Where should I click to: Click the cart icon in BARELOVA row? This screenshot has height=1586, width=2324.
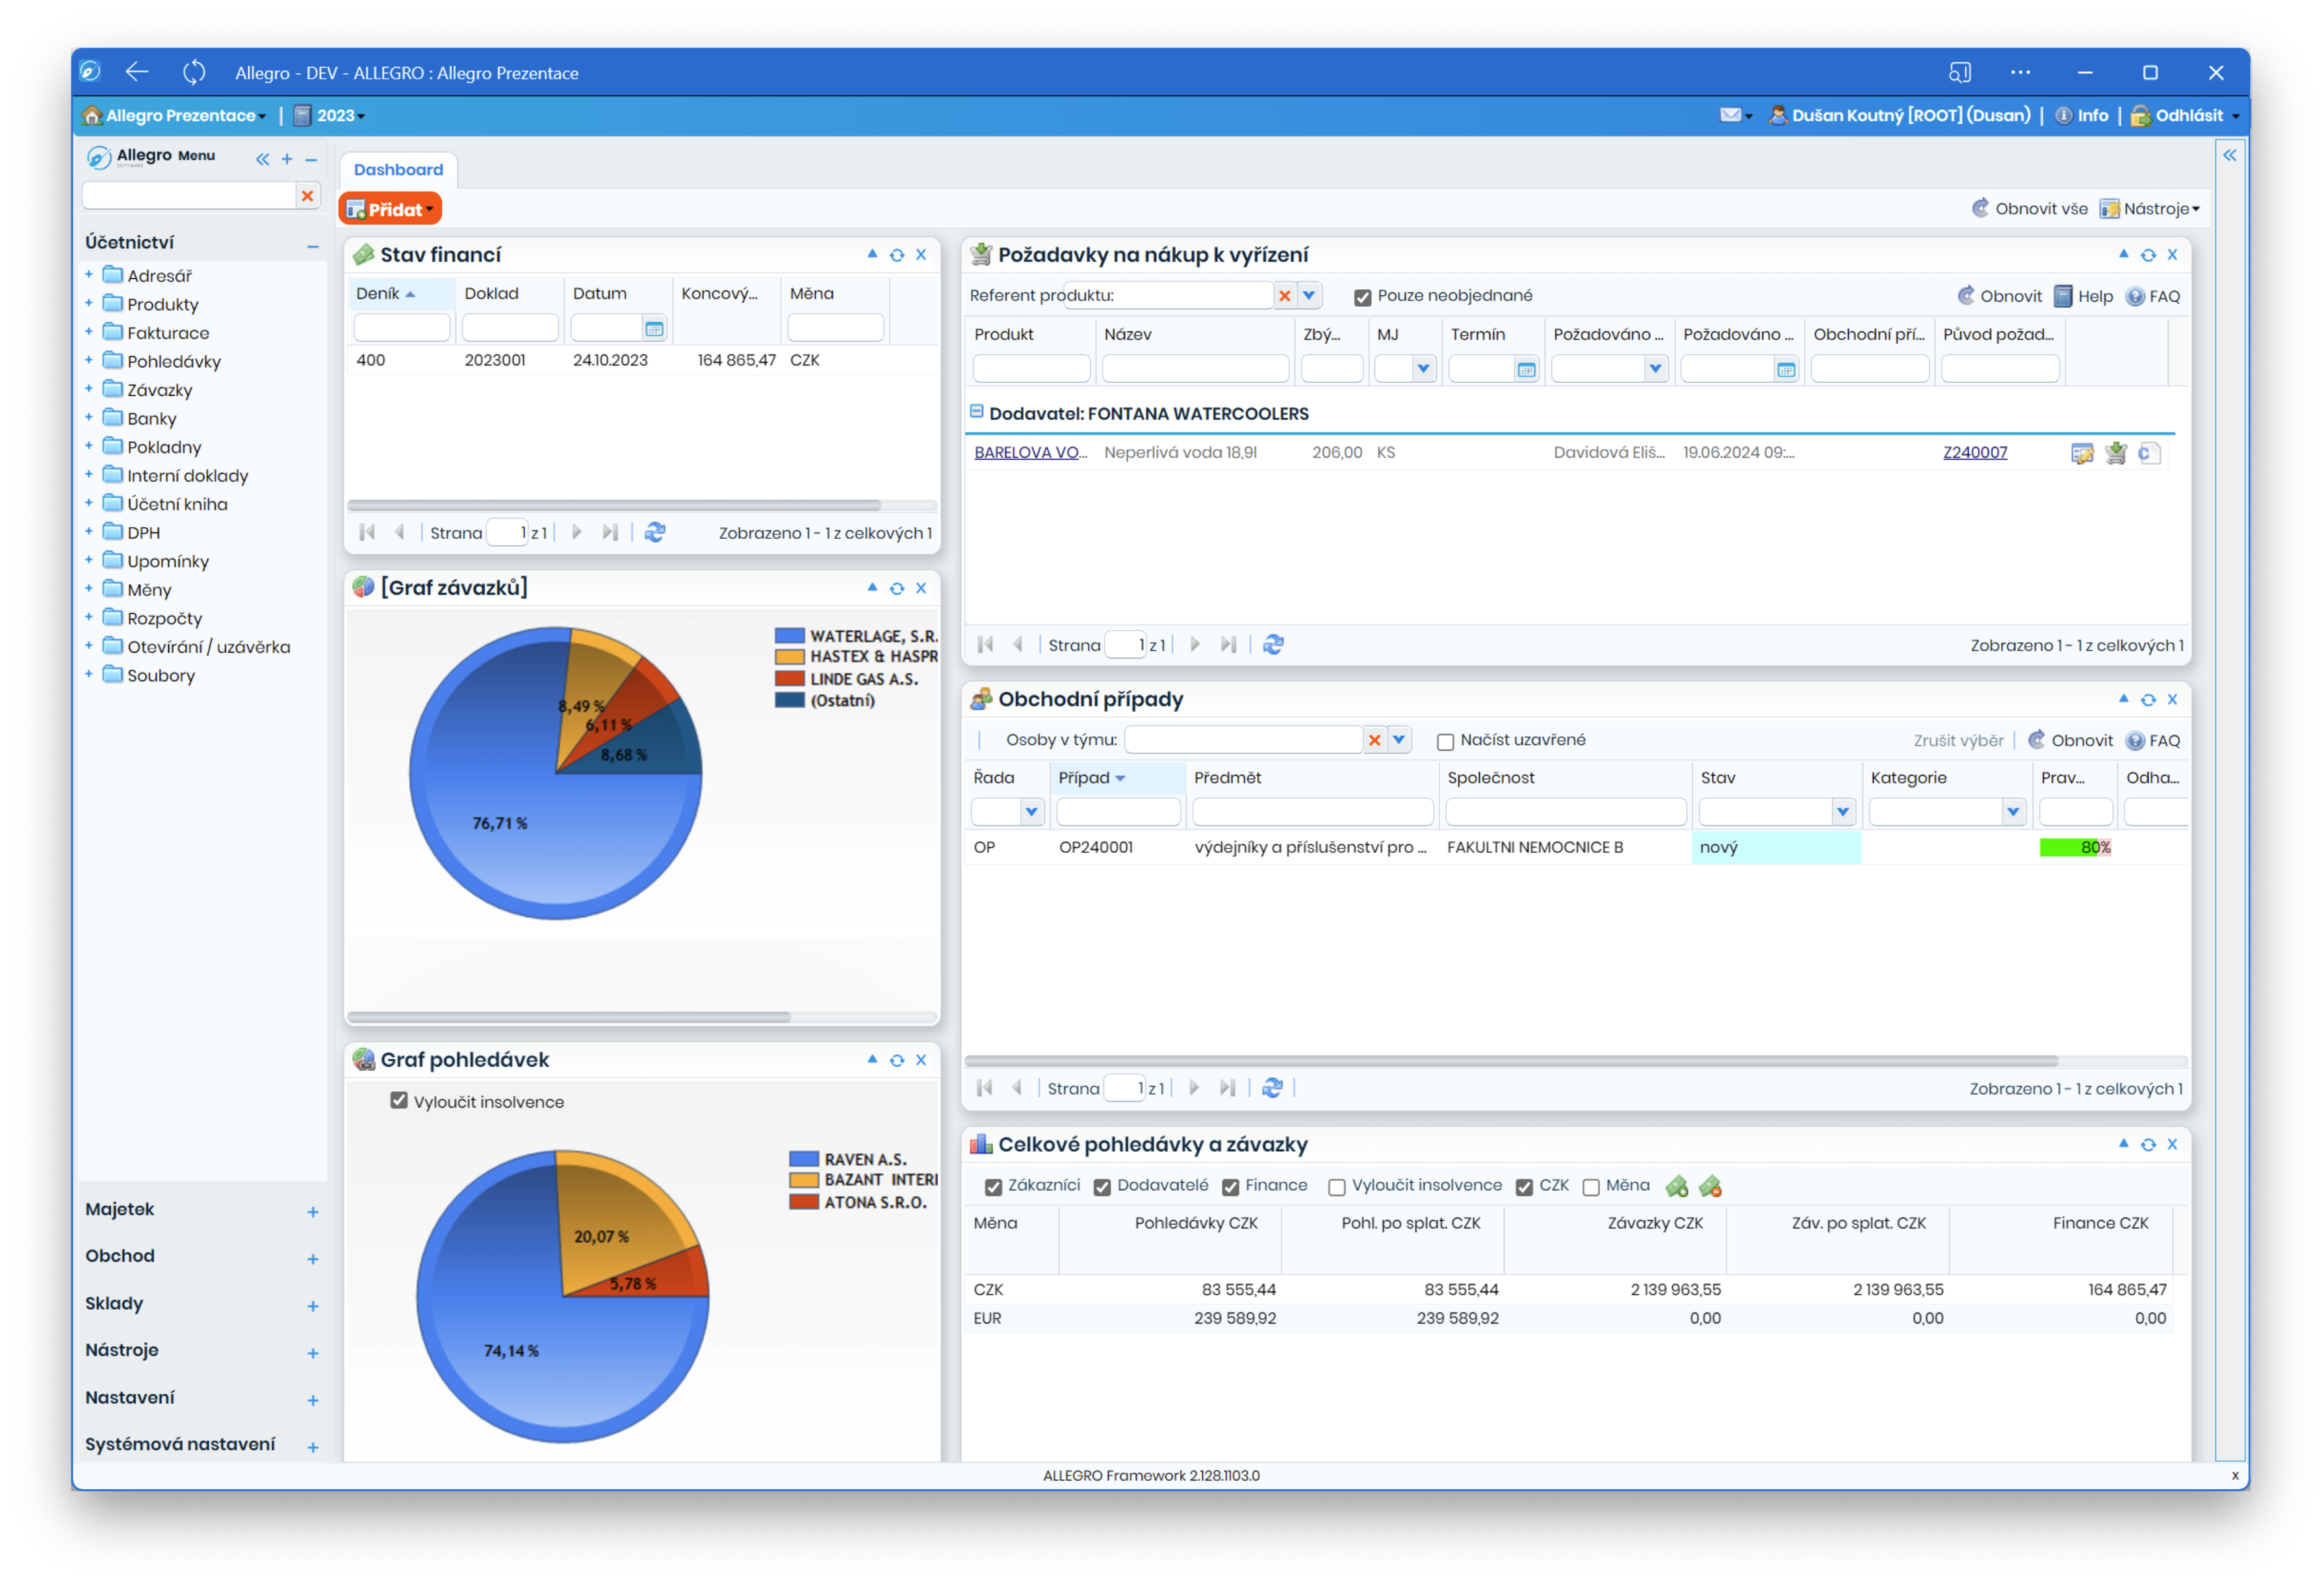tap(2116, 453)
